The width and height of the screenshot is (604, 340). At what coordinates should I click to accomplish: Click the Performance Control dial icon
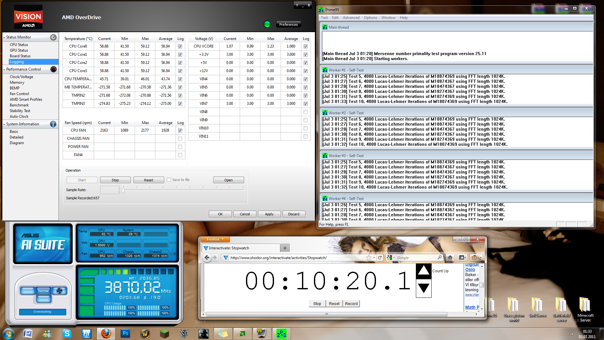pos(53,69)
